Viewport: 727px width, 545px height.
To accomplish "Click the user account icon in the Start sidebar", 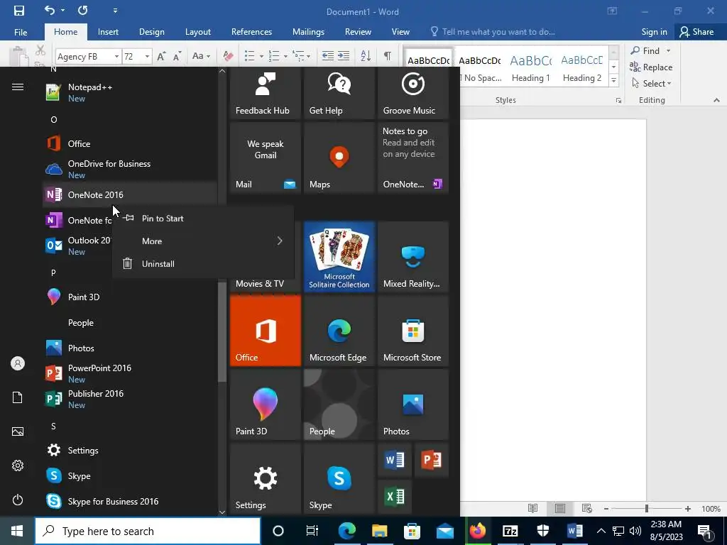I will 18,363.
